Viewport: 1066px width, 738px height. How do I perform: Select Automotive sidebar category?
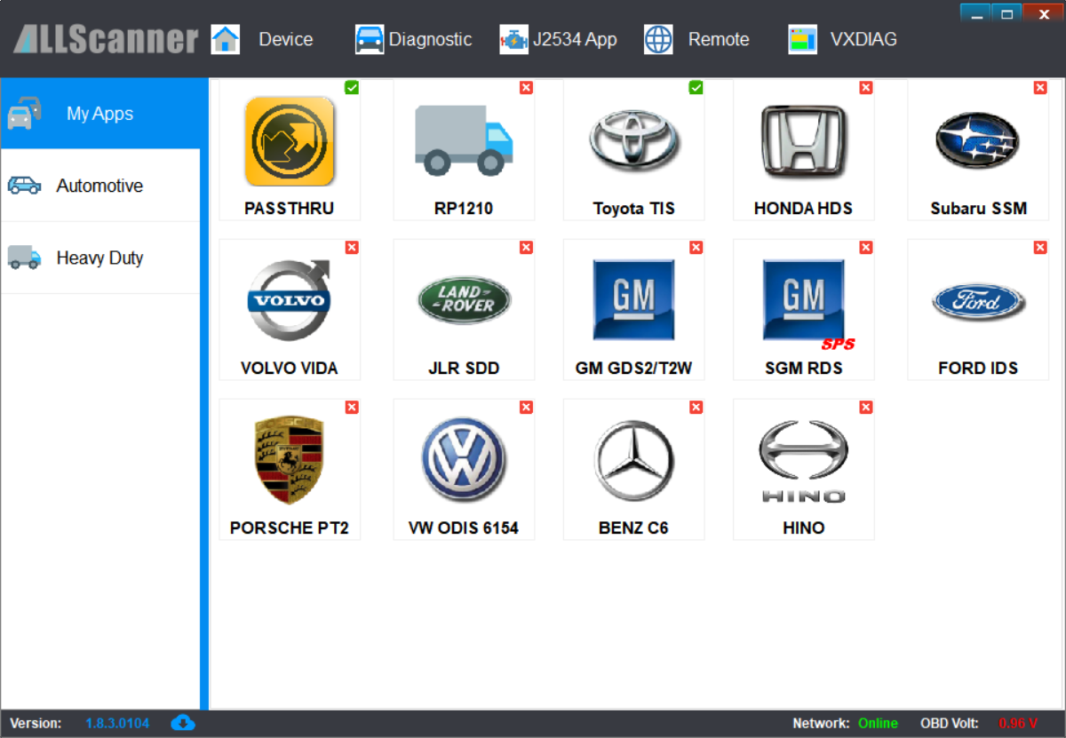point(100,186)
